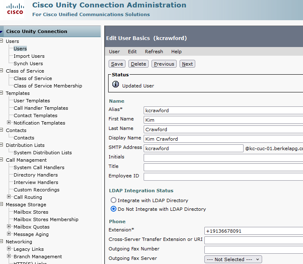The image size is (303, 264).
Task: Expand the Notification Templates node
Action: pos(9,123)
